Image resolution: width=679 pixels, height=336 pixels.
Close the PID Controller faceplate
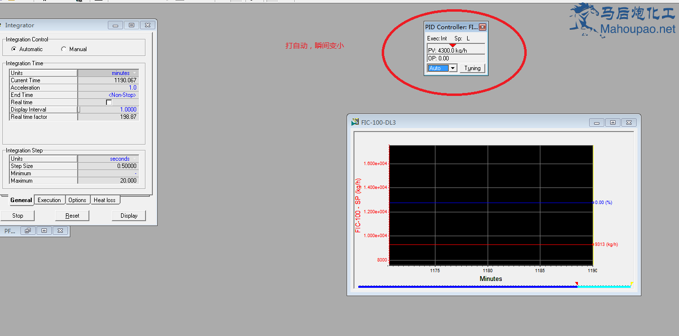tap(482, 27)
